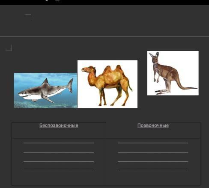The height and width of the screenshot is (188, 209).
Task: Place cursor on third line under Позвоночные
Action: tap(153, 161)
